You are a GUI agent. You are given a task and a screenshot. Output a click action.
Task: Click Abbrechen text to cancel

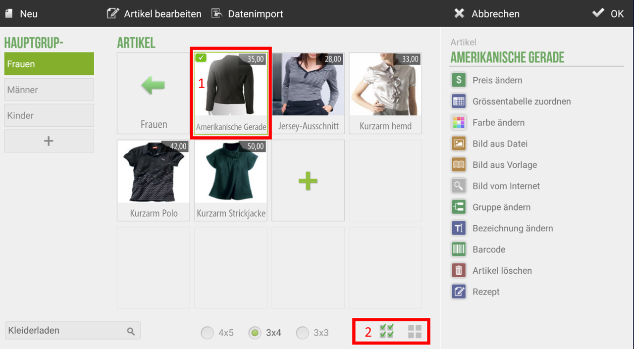tap(495, 14)
